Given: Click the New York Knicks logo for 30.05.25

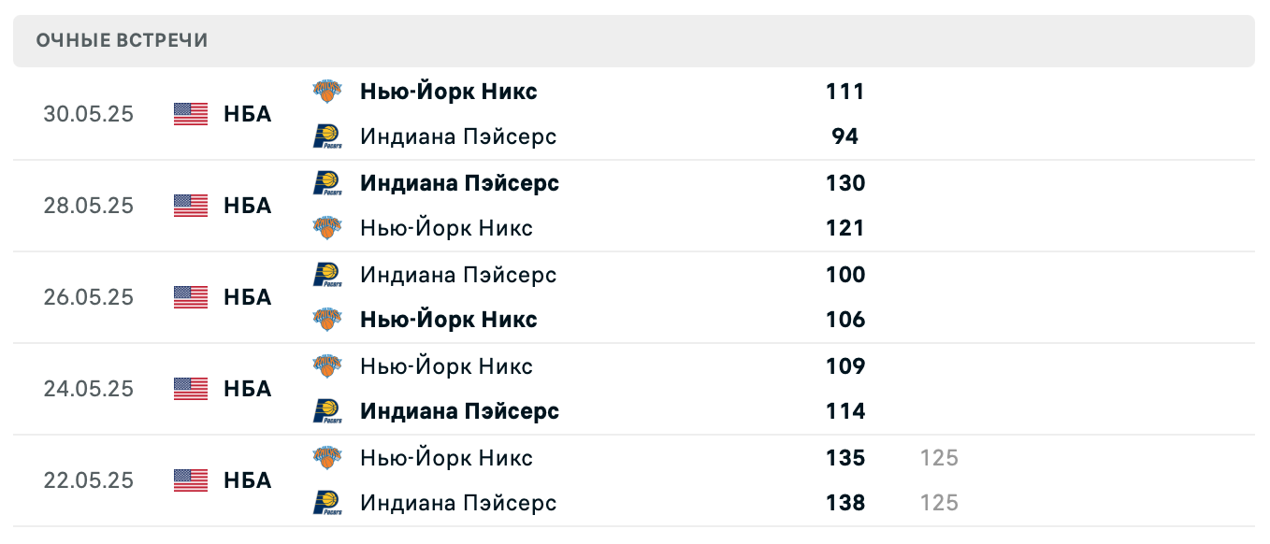Looking at the screenshot, I should coord(327,91).
